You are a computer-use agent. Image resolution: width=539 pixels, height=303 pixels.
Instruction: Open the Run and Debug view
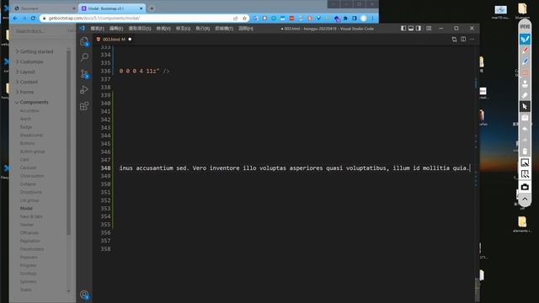[84, 90]
